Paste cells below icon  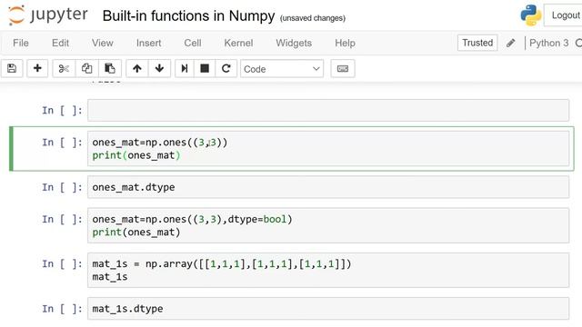tap(110, 69)
